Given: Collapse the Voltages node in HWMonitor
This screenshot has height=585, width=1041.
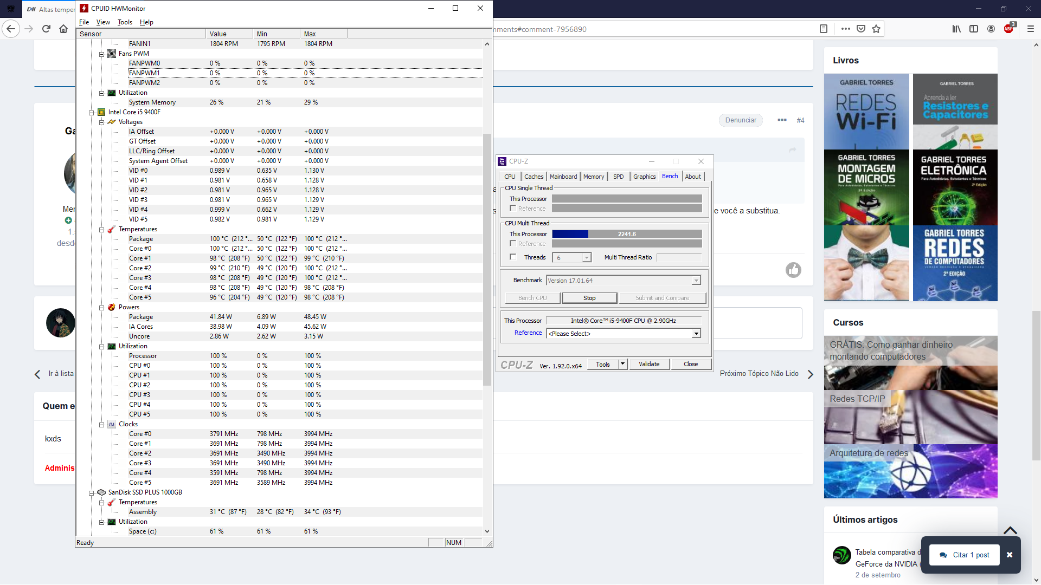Looking at the screenshot, I should (x=101, y=122).
